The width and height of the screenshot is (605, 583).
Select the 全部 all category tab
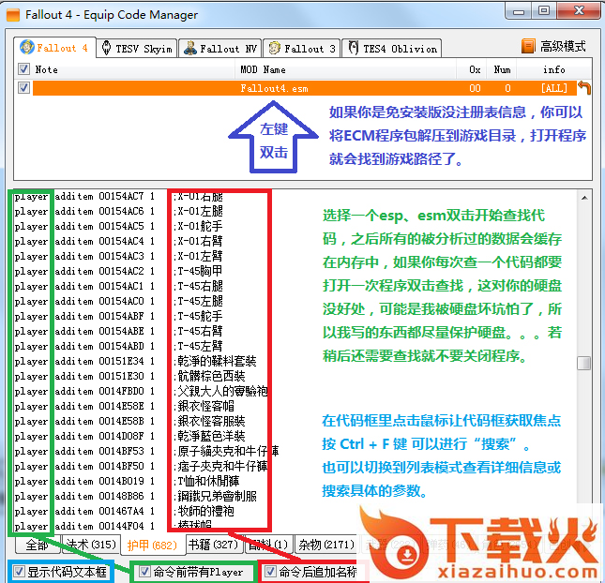tap(37, 545)
